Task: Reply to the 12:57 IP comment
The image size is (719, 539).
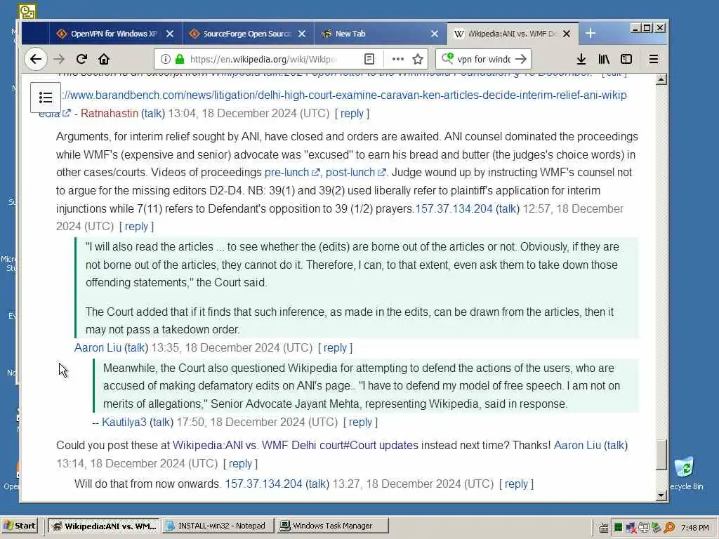Action: click(136, 227)
